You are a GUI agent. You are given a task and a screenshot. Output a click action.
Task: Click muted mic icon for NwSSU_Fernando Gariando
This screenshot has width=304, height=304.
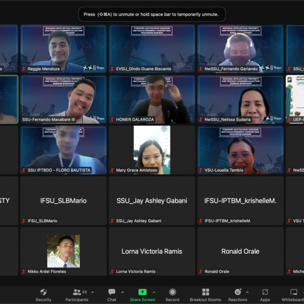pyautogui.click(x=201, y=69)
